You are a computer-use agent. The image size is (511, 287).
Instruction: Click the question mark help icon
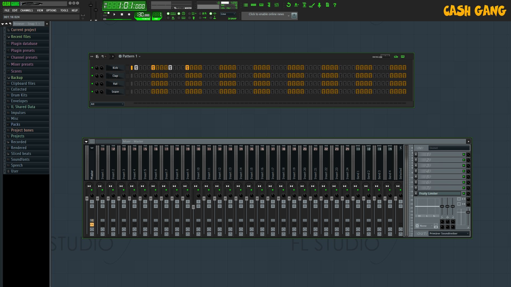tap(335, 5)
